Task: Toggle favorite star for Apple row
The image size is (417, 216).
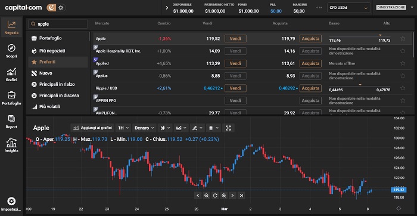Action: pyautogui.click(x=403, y=39)
